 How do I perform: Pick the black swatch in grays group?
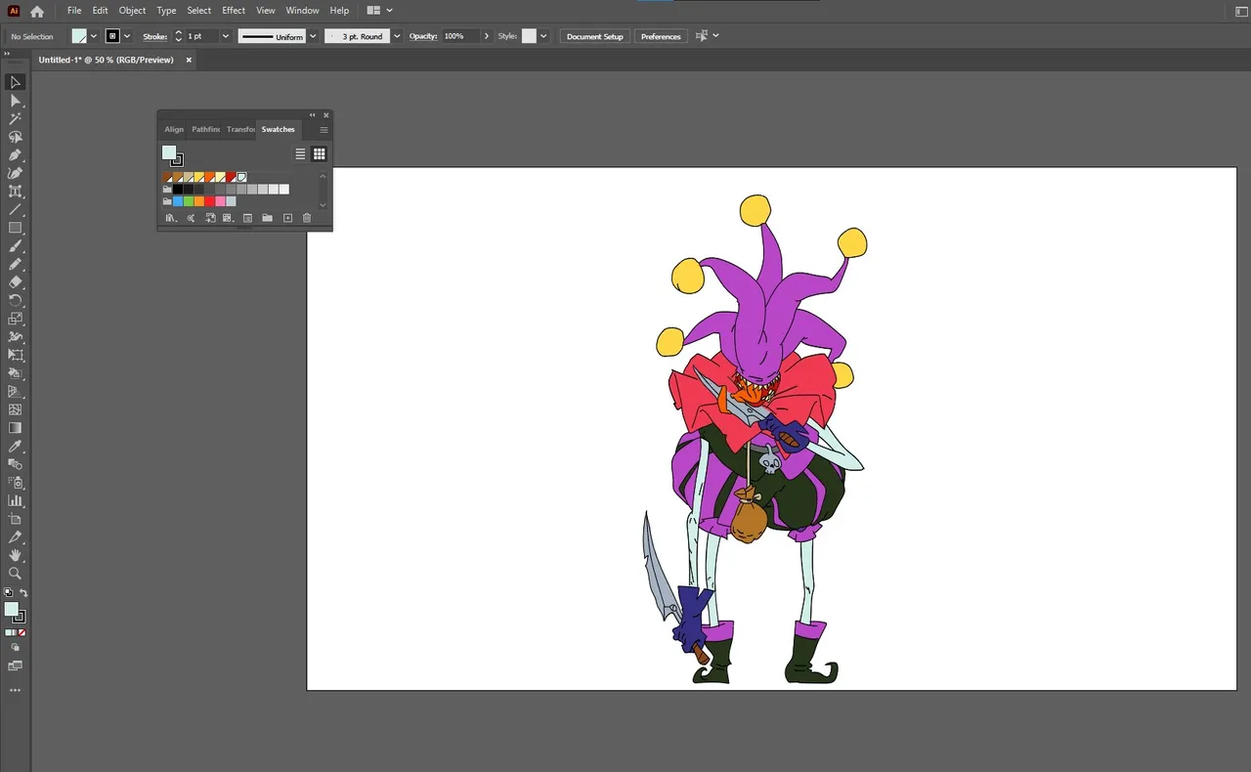click(x=178, y=190)
